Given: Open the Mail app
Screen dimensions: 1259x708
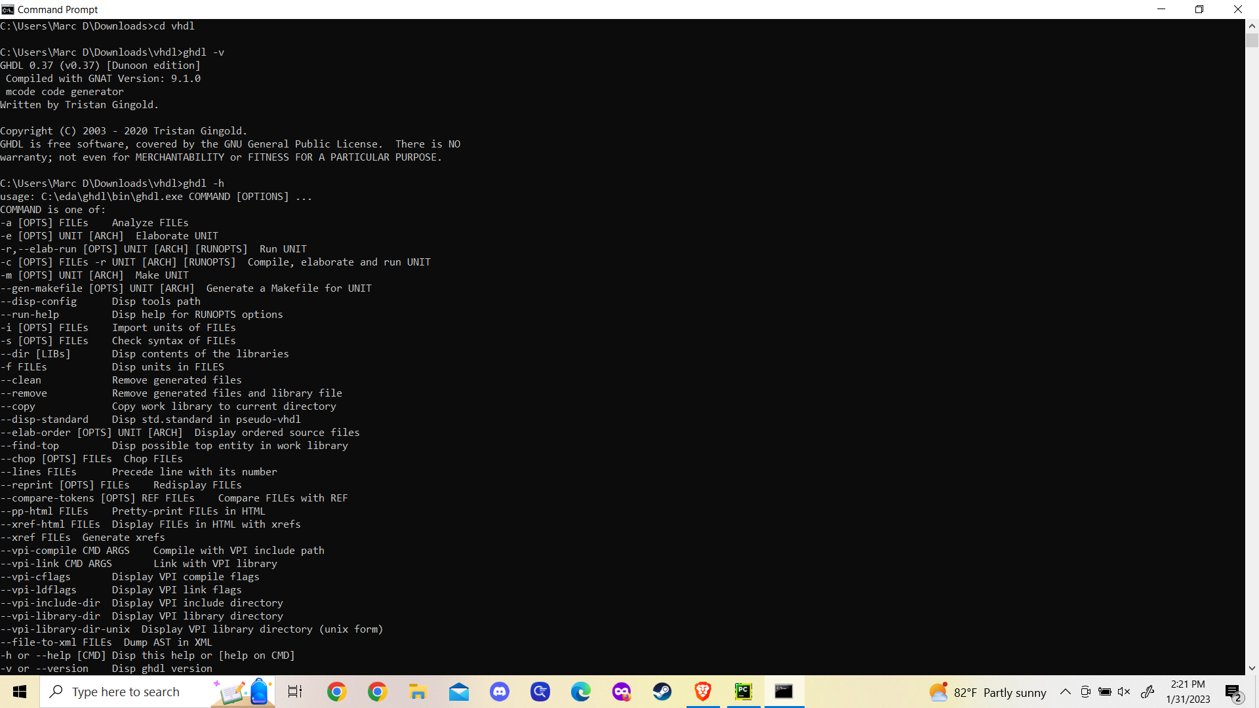Looking at the screenshot, I should 459,692.
